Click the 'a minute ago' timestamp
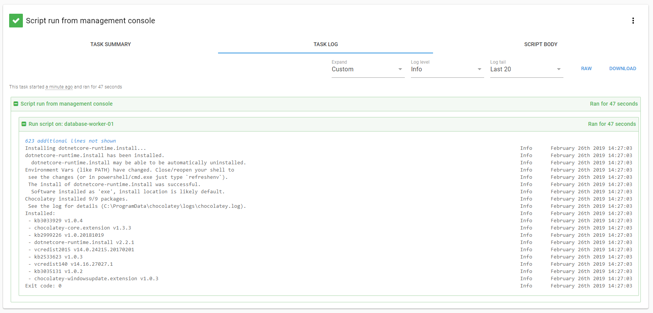653x313 pixels. pos(59,87)
